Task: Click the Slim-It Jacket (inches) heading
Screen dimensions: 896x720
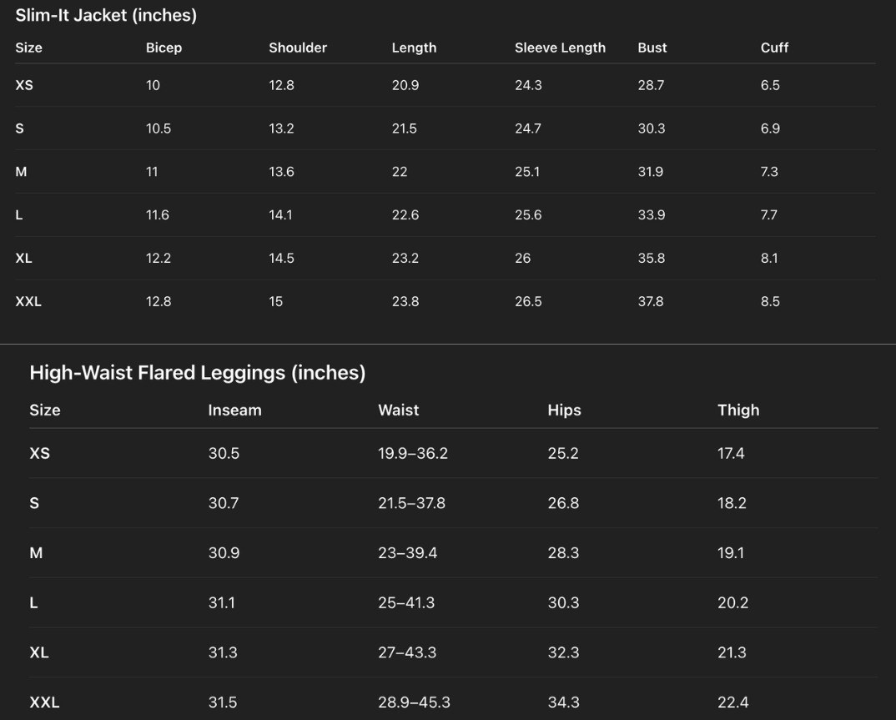Action: [106, 15]
